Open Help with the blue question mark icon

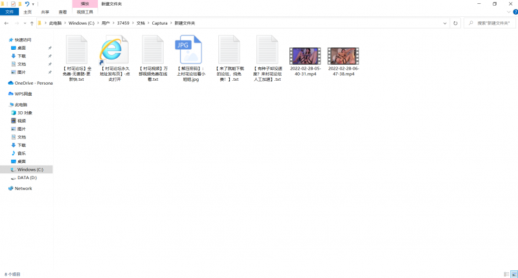click(513, 12)
